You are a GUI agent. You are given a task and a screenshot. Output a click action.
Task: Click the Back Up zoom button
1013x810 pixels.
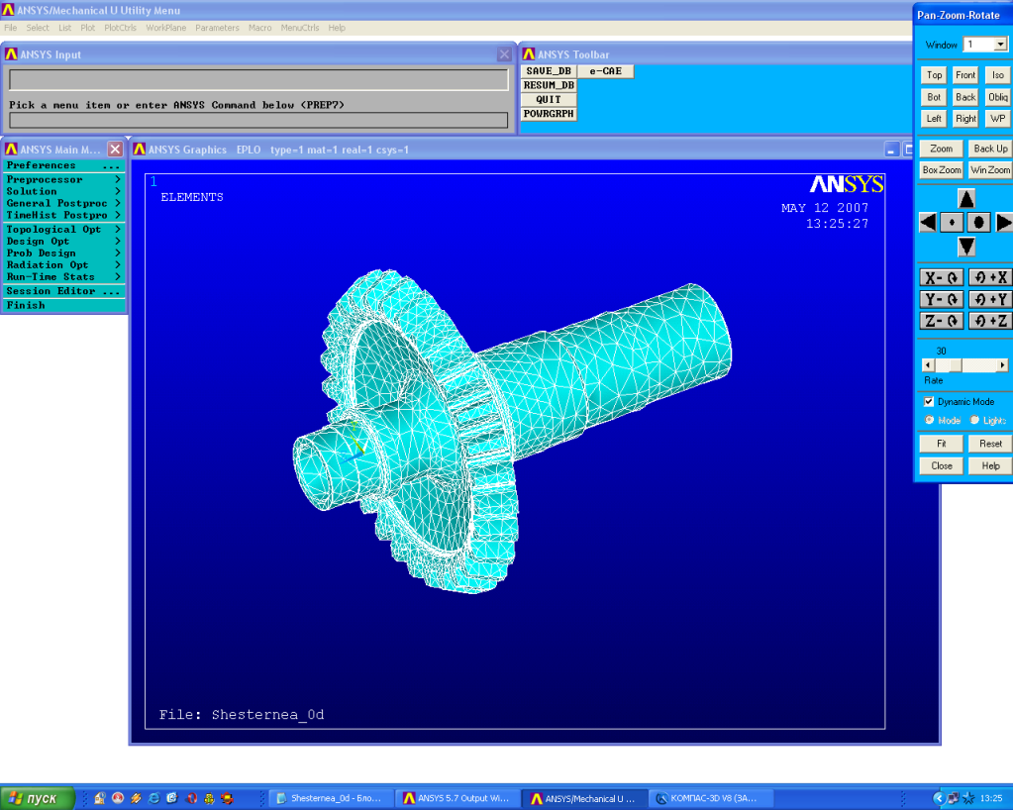tap(990, 149)
